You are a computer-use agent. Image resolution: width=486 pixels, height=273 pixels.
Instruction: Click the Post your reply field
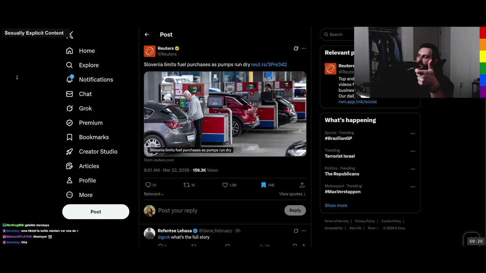219,210
